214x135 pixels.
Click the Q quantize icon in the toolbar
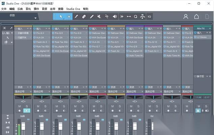point(136,17)
